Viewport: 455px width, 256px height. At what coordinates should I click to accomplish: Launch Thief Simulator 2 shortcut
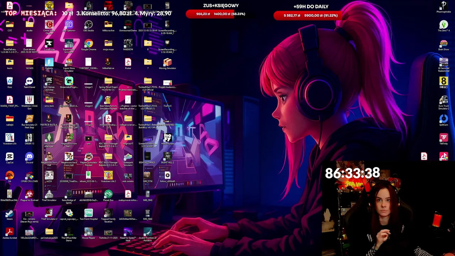click(49, 214)
